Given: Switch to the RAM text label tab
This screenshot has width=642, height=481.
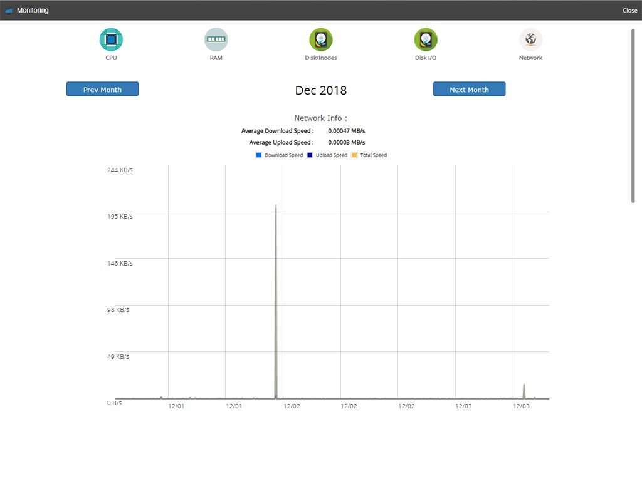Looking at the screenshot, I should 216,58.
